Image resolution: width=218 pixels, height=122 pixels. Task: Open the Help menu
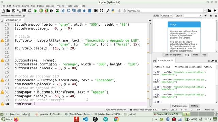(x=83, y=6)
